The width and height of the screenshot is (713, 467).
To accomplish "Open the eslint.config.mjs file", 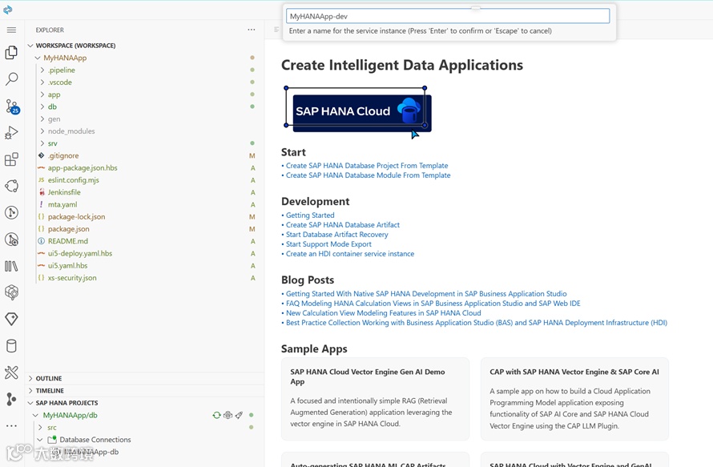I will coord(74,180).
